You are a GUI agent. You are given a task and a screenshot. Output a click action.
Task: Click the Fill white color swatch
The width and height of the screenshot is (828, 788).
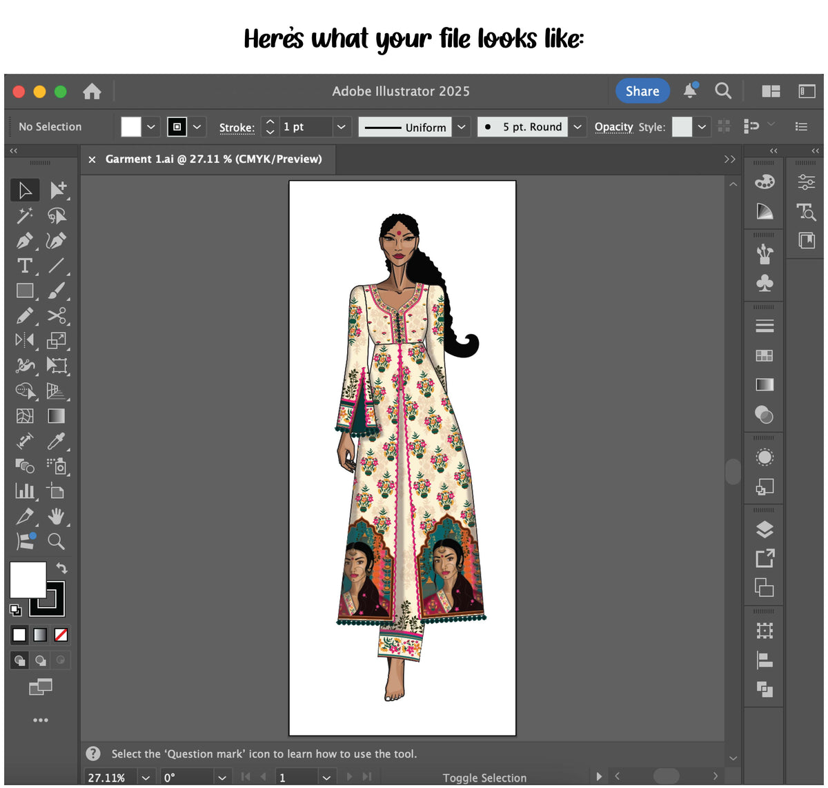tap(28, 580)
